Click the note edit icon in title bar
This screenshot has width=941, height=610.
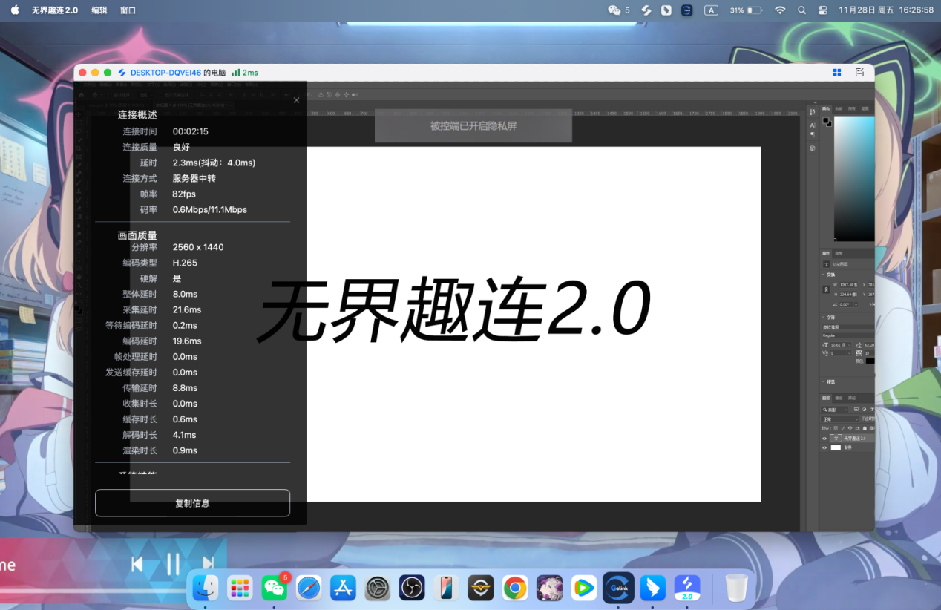point(859,73)
